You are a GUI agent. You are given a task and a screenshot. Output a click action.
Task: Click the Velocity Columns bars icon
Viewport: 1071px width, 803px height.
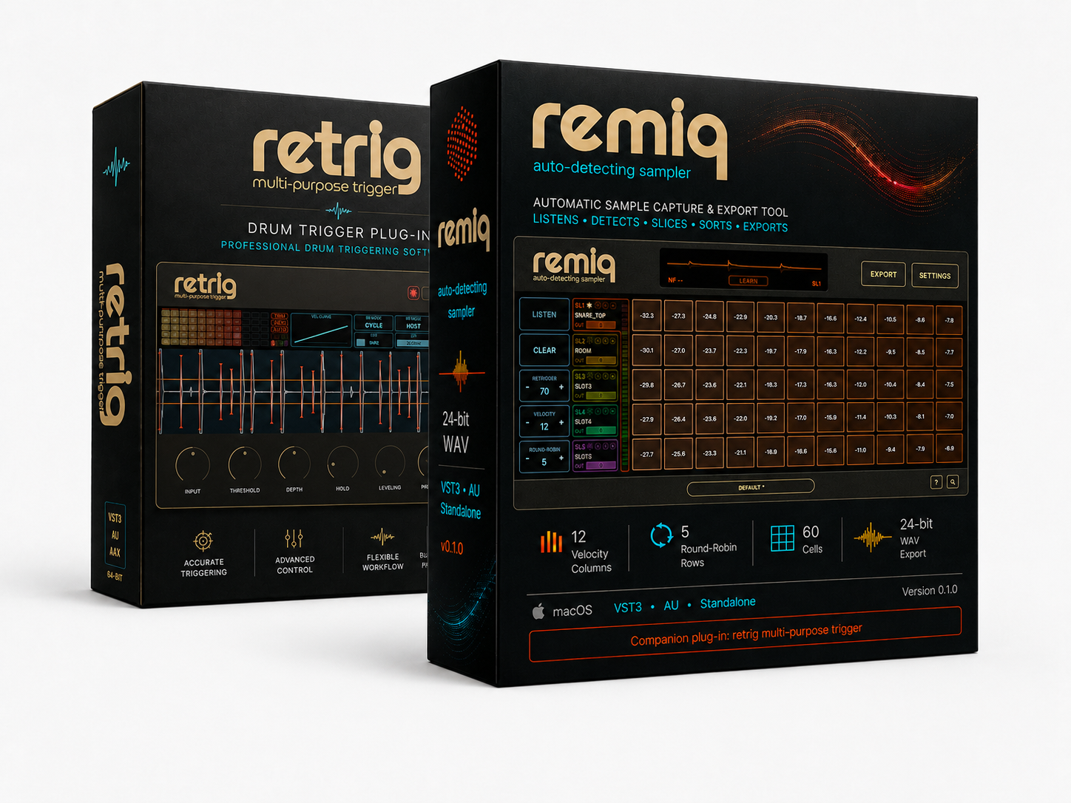pyautogui.click(x=551, y=542)
